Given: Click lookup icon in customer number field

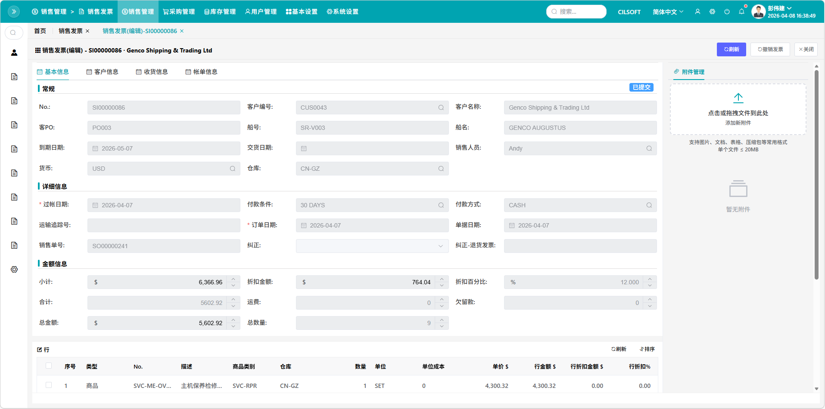Looking at the screenshot, I should coord(441,108).
